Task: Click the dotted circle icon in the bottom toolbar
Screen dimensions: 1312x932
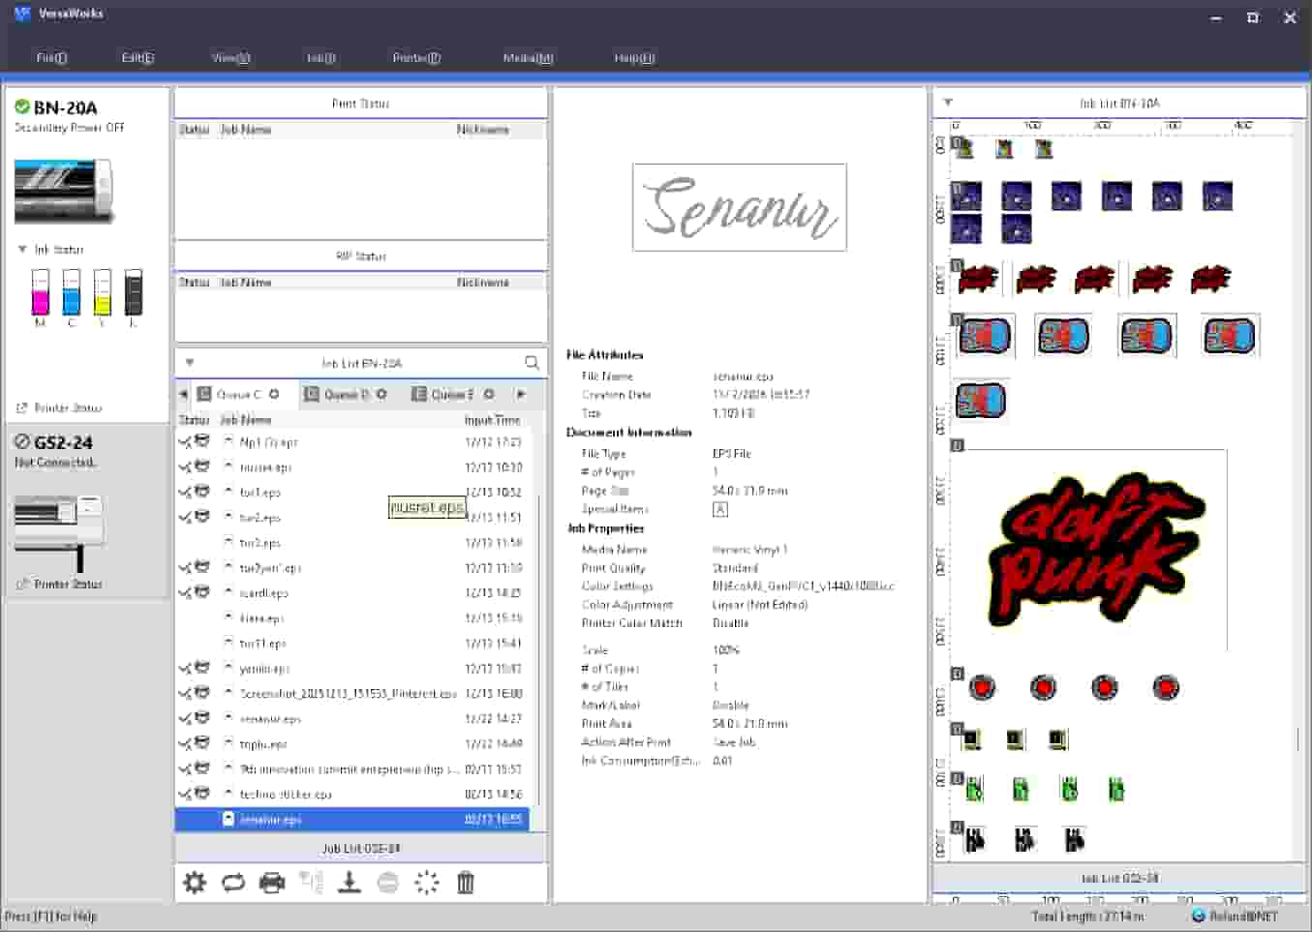Action: coord(427,882)
